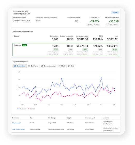The width and height of the screenshot is (135, 145).
Task: Open the Confidence interval 95% dropdown
Action: tap(77, 21)
